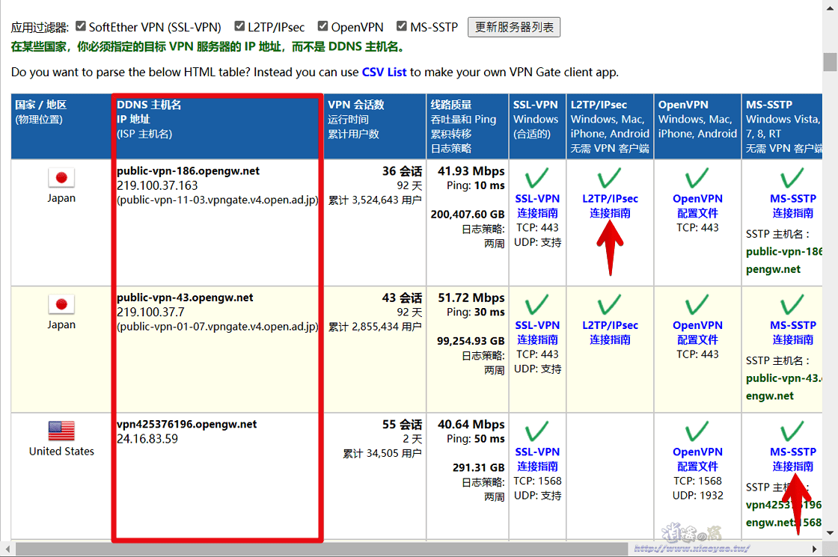838x557 pixels.
Task: Click the 国家 / 地区 column header
Action: pos(40,105)
